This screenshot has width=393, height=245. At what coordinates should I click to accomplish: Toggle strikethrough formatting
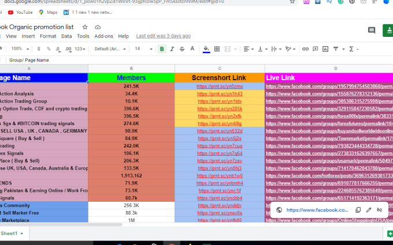[x=182, y=49]
